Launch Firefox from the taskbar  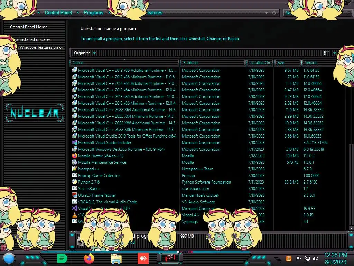89,258
